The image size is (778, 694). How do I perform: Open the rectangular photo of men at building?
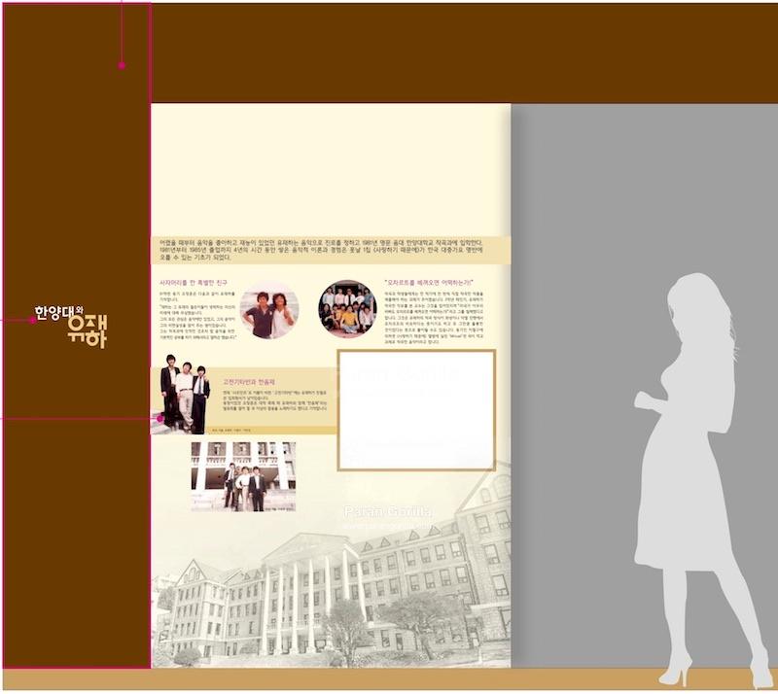243,476
